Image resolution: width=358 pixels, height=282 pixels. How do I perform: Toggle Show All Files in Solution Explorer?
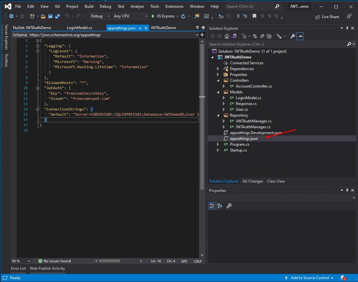pos(269,36)
